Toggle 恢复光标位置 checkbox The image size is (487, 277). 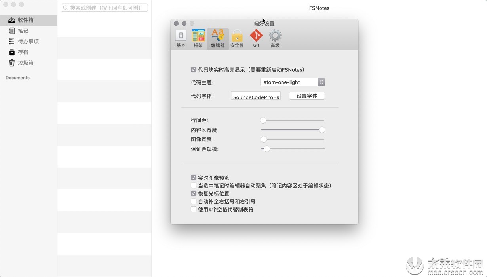[x=194, y=193]
